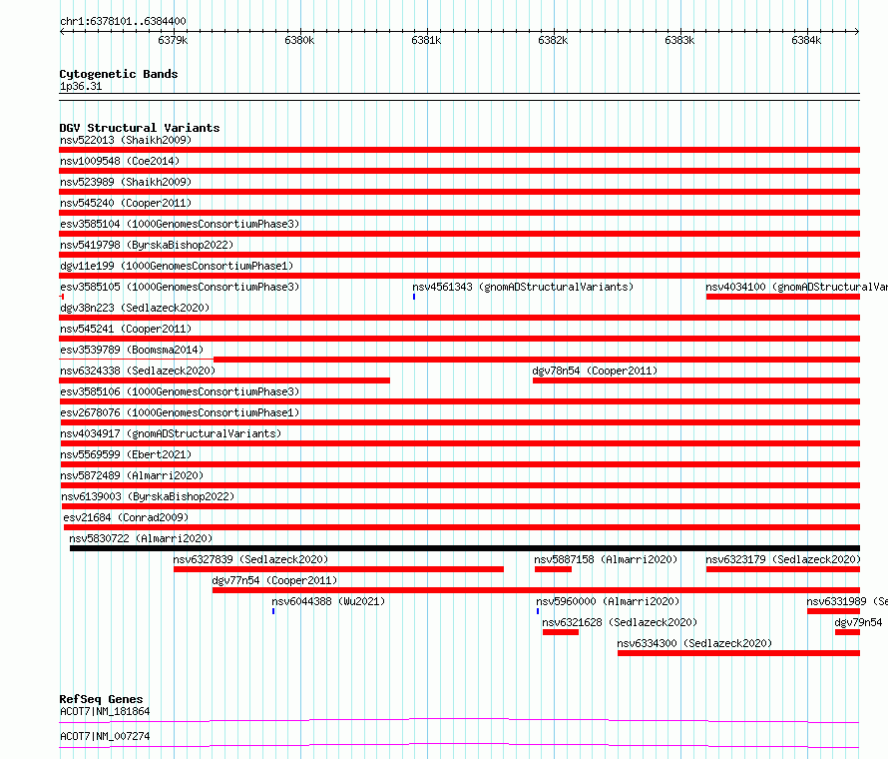Click the red bar under dgv77n54
This screenshot has width=888, height=759.
coord(537,590)
